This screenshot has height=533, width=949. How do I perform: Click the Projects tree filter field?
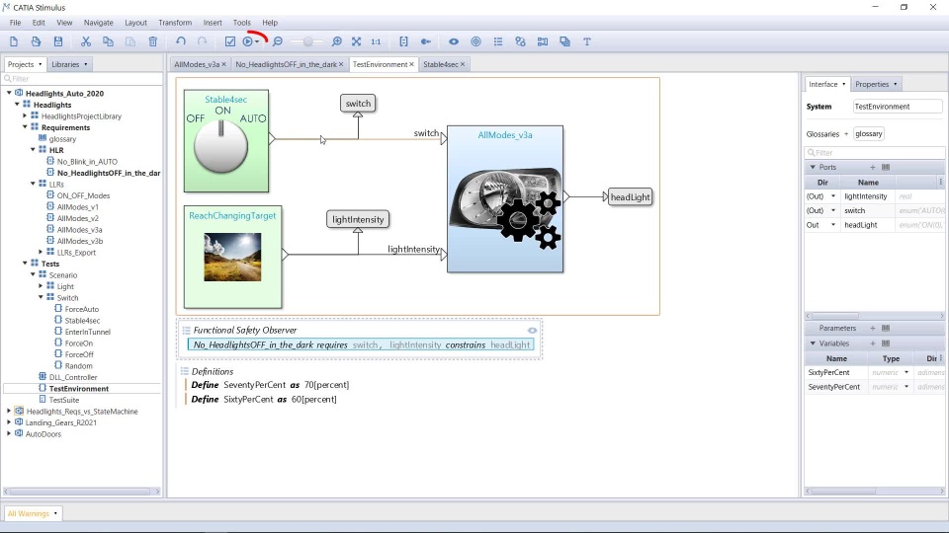pyautogui.click(x=82, y=79)
